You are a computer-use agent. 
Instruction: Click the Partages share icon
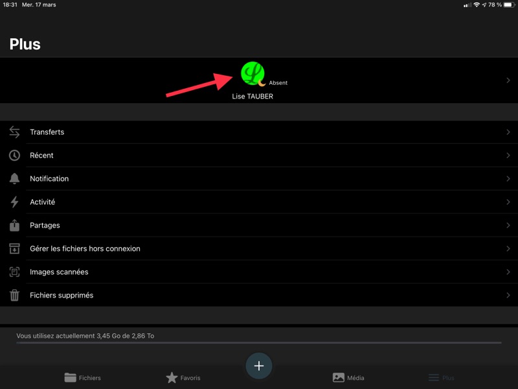coord(14,226)
